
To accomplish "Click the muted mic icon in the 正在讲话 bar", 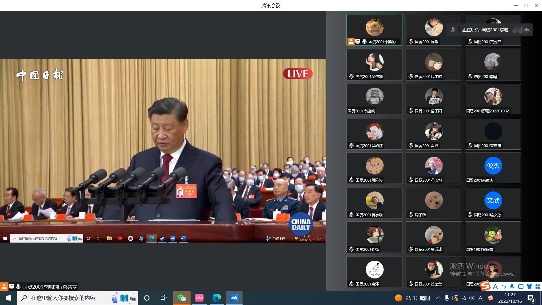I will [x=453, y=30].
